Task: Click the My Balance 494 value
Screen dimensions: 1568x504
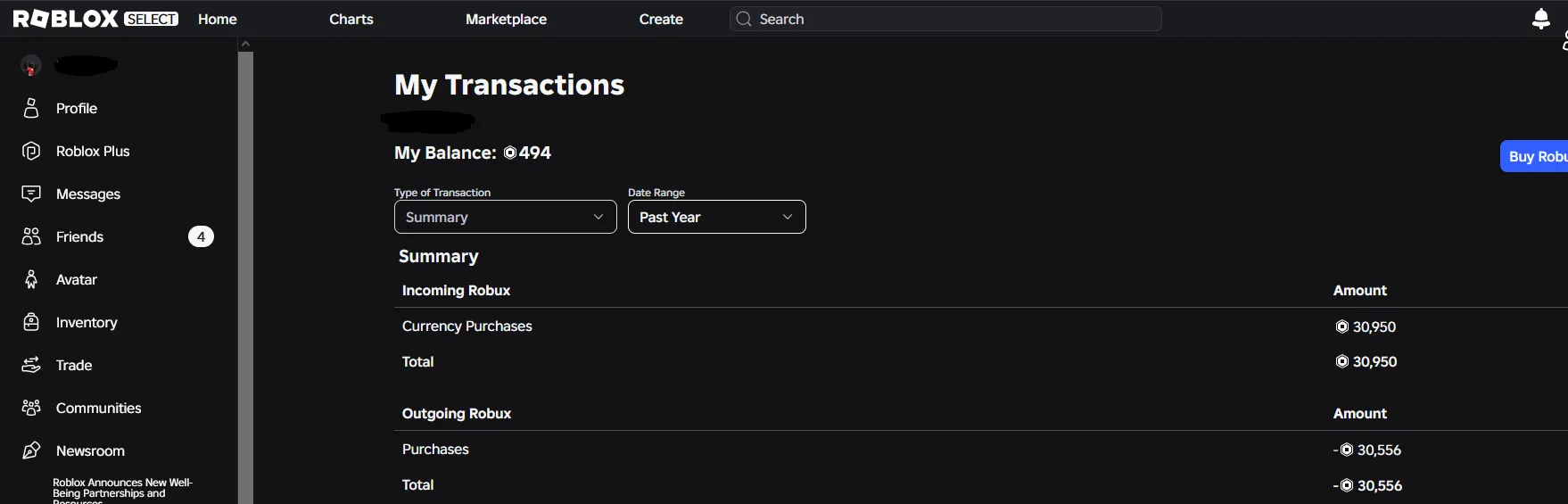Action: (535, 153)
